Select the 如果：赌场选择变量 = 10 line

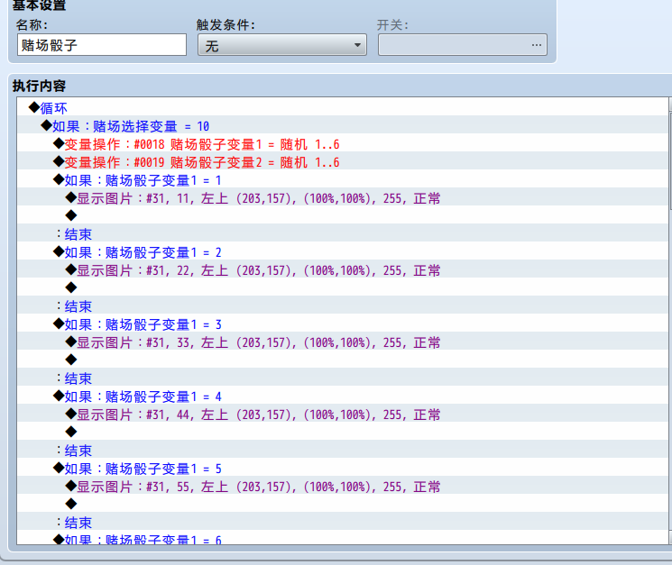pos(343,126)
